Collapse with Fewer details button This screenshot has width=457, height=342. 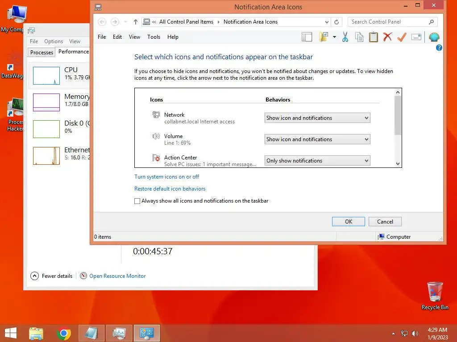coord(52,276)
